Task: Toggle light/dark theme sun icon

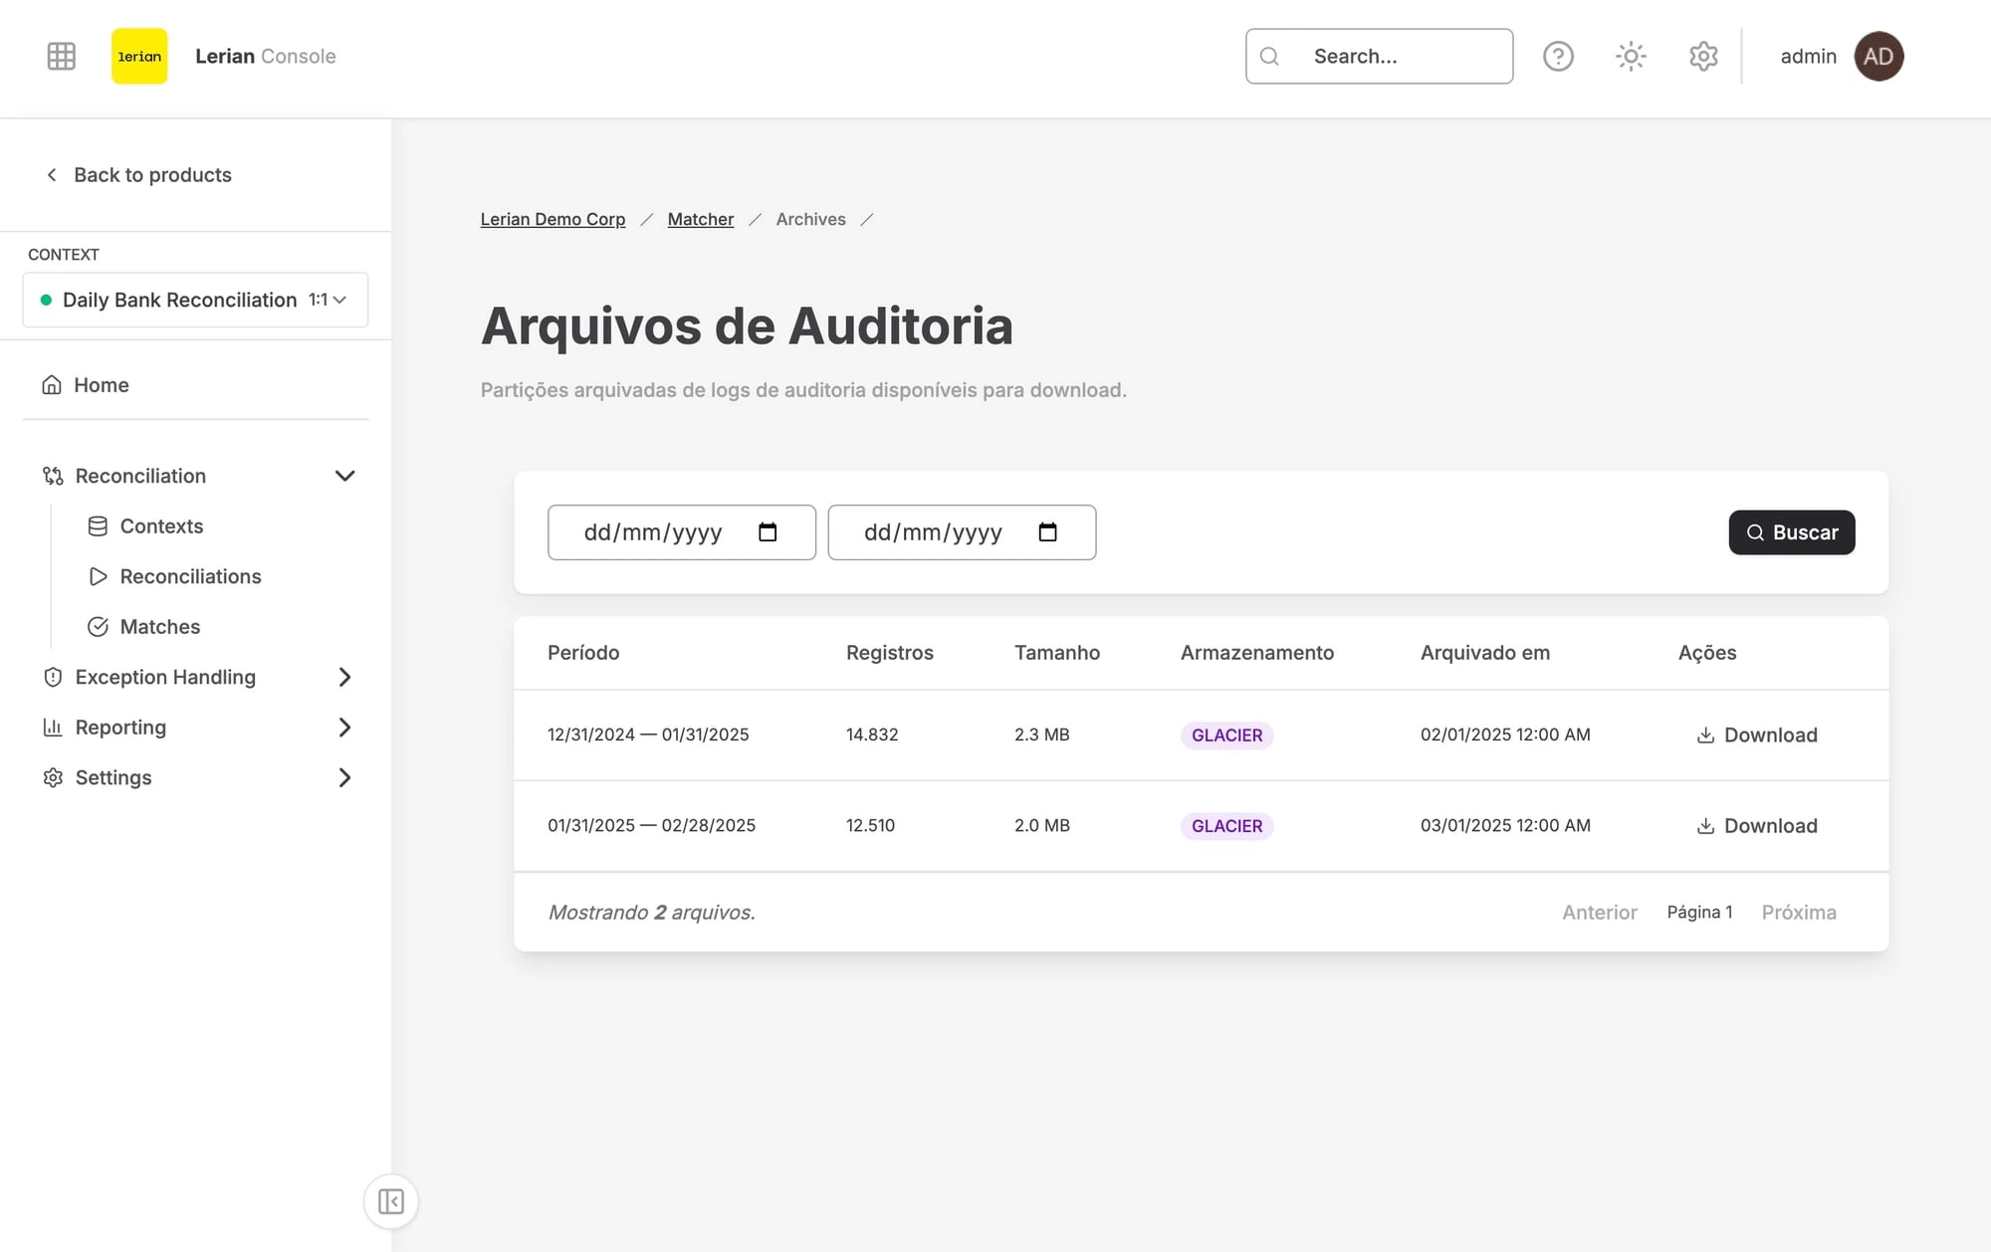Action: 1631,56
